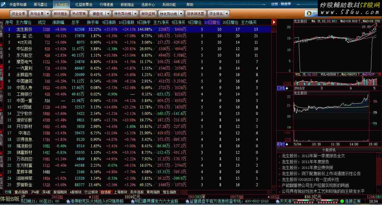Select the 迪安诊断 stock row
Screen dimensions: 382x205
(138, 120)
